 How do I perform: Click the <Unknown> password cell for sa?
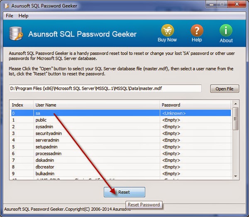[x=195, y=113]
